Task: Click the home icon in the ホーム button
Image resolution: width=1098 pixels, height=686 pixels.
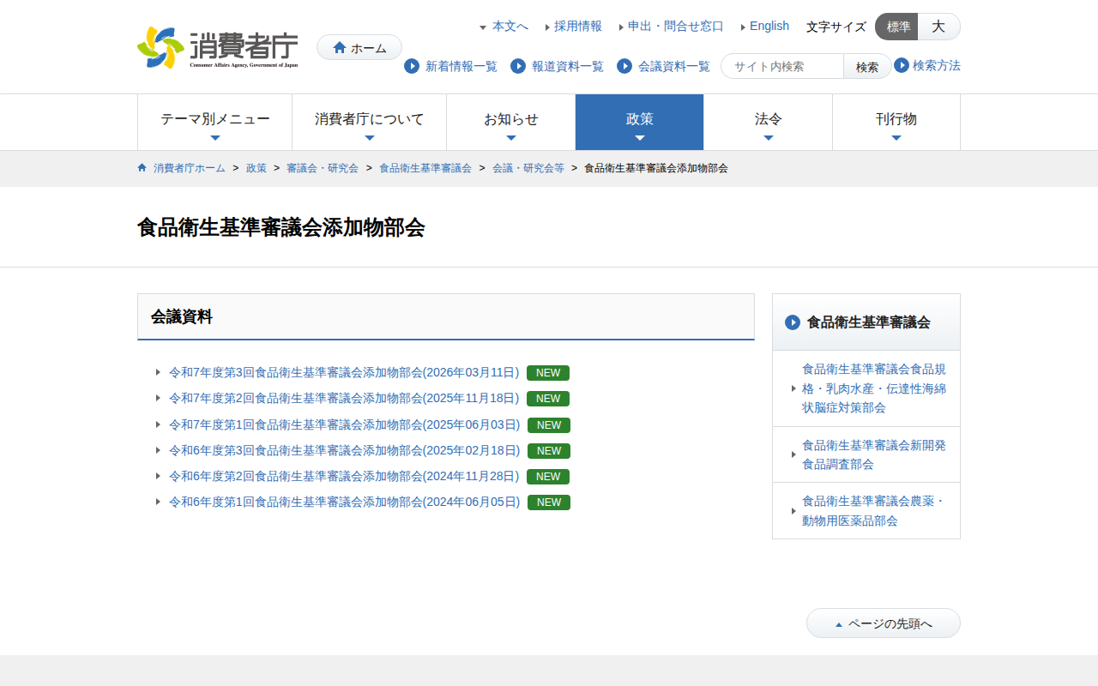Action: tap(340, 48)
